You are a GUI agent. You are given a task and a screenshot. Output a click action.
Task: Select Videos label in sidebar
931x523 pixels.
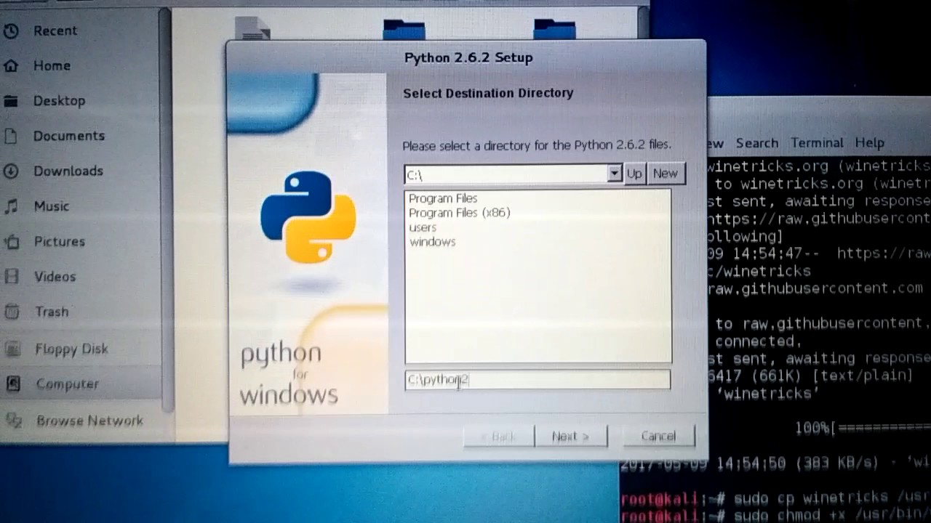click(x=55, y=277)
